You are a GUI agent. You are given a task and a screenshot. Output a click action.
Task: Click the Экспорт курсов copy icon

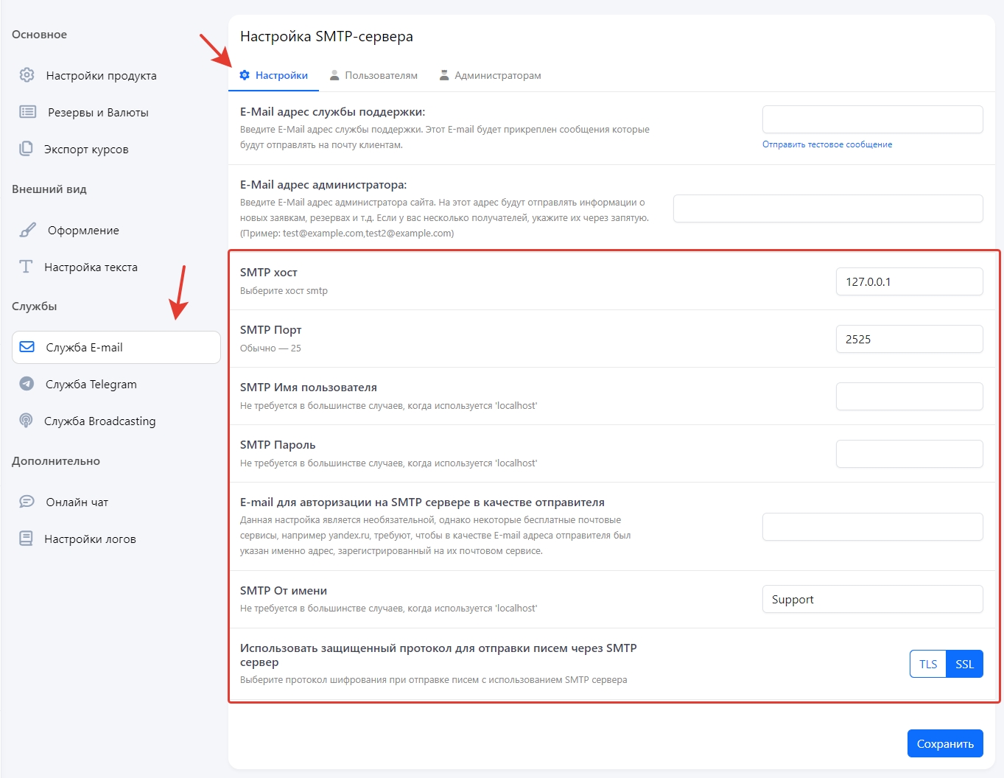tap(27, 149)
